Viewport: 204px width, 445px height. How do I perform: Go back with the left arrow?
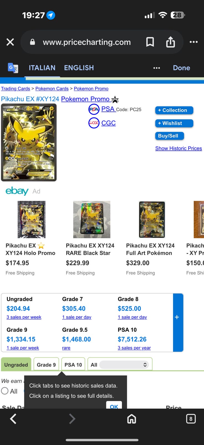click(x=13, y=419)
